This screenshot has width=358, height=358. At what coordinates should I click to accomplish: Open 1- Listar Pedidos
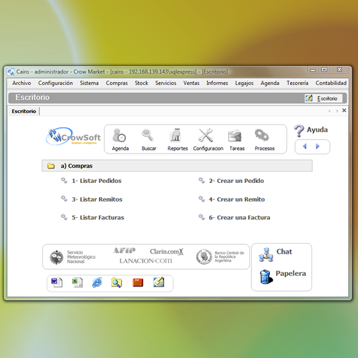pyautogui.click(x=97, y=181)
